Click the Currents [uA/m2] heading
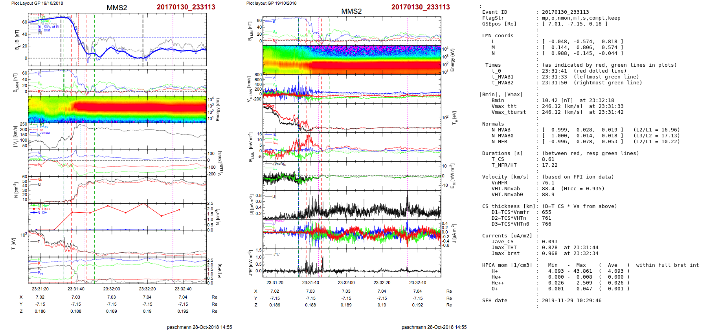 pos(507,236)
